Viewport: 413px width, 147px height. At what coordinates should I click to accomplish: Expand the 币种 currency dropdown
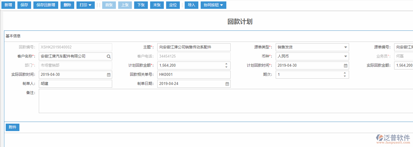[345, 56]
